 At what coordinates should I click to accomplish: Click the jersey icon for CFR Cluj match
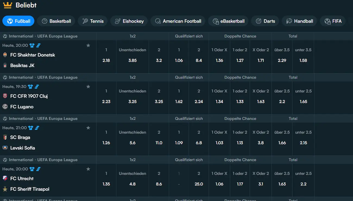30,87
